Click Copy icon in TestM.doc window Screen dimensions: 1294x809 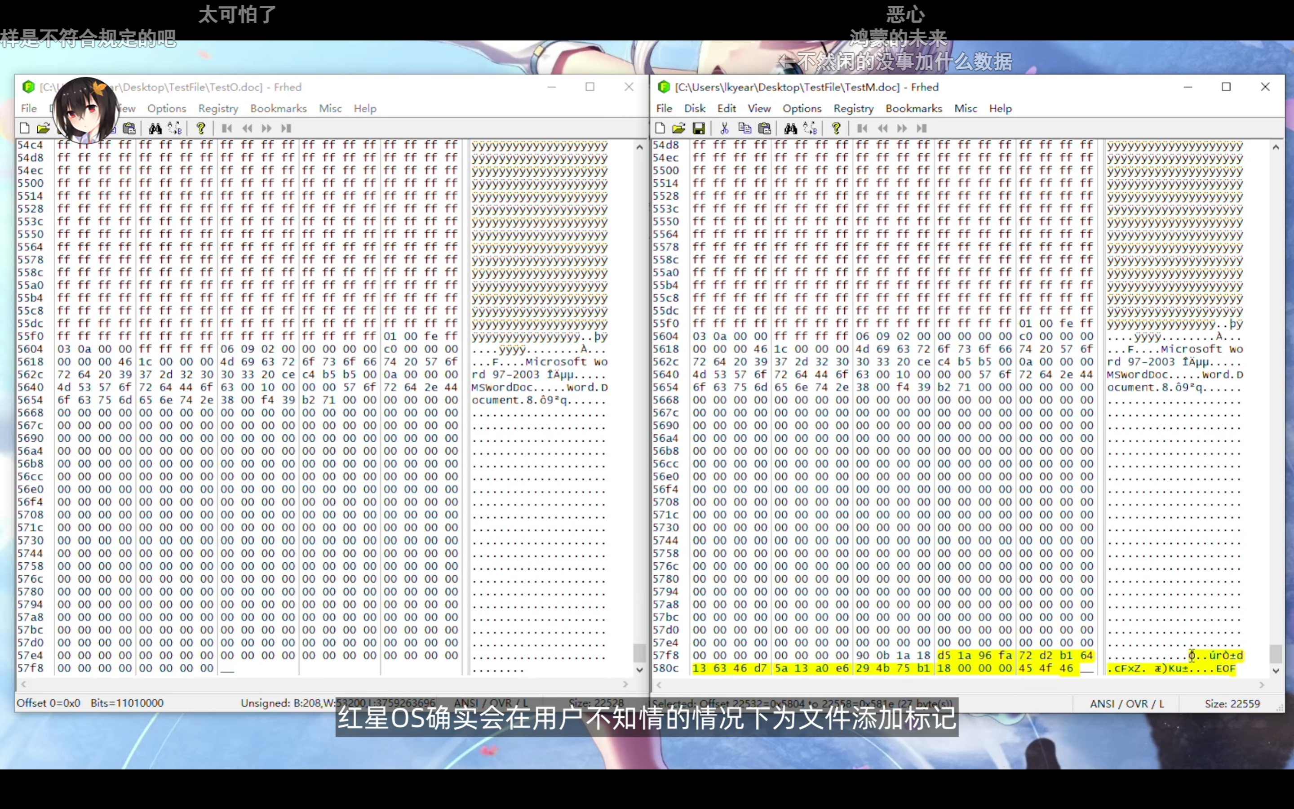(744, 129)
